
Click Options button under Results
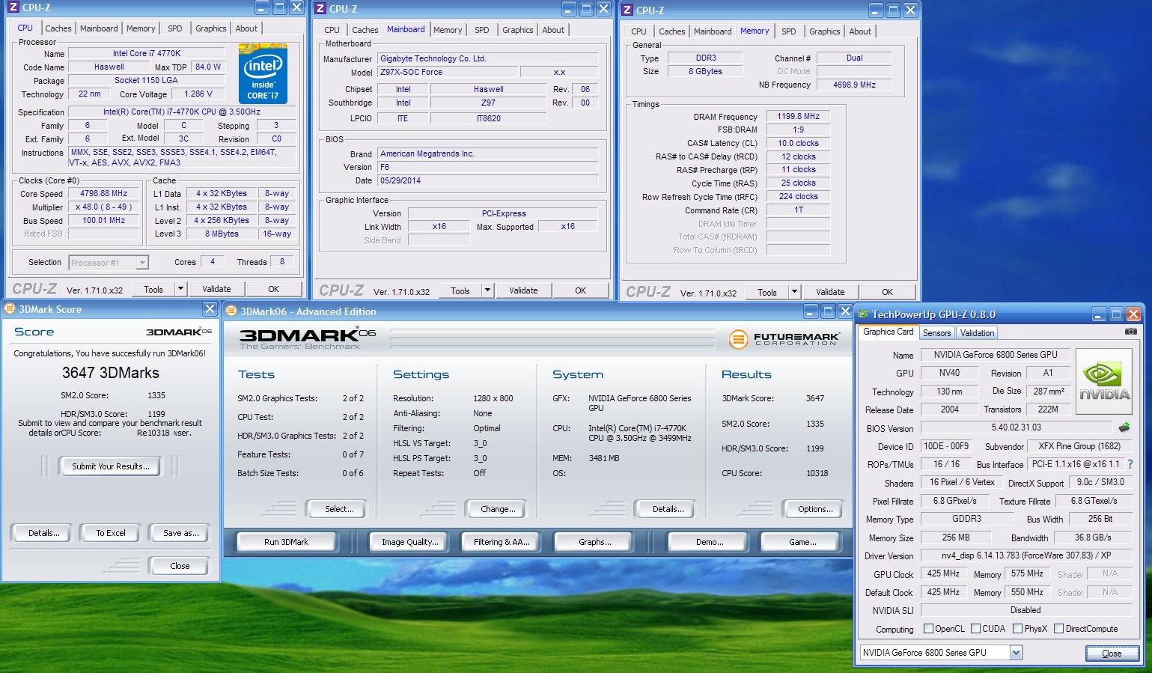pyautogui.click(x=815, y=509)
